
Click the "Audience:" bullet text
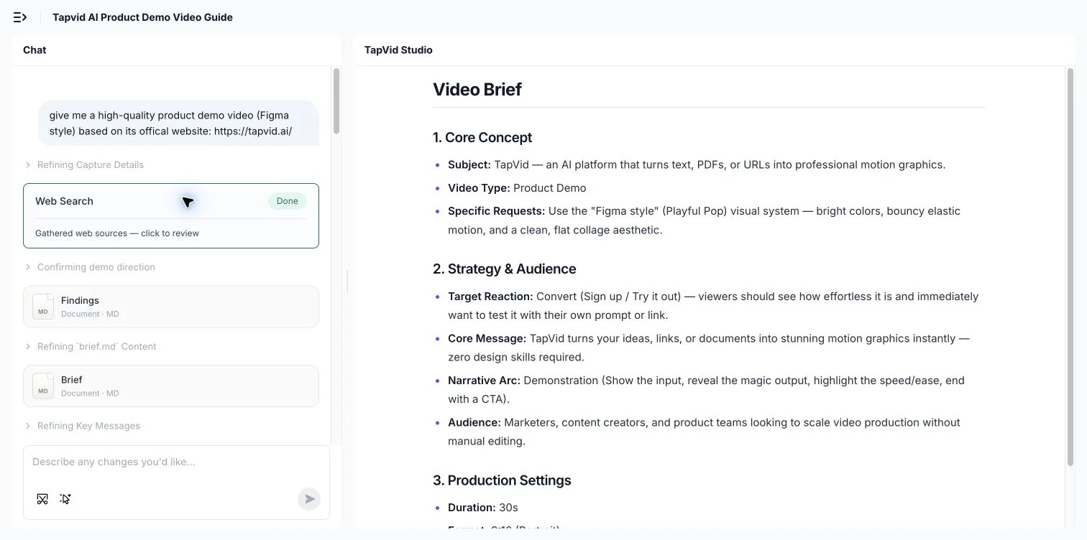tap(704, 432)
